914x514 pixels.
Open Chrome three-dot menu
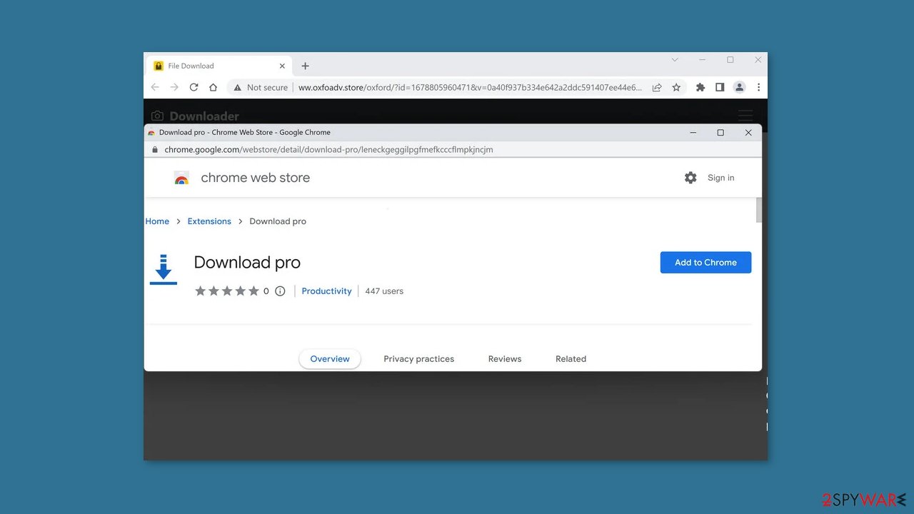758,87
